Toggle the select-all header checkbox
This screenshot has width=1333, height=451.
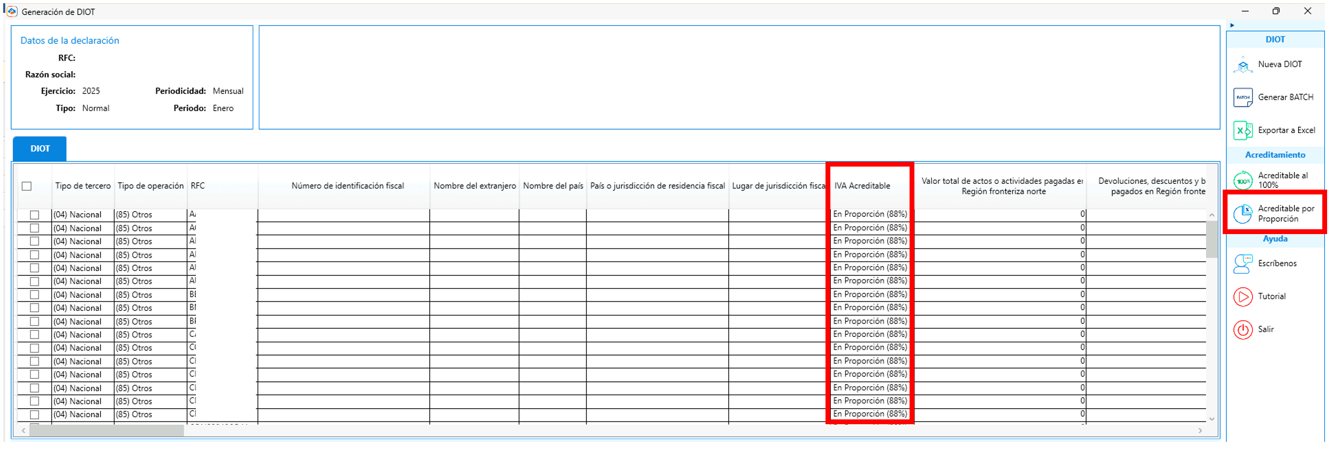[27, 186]
